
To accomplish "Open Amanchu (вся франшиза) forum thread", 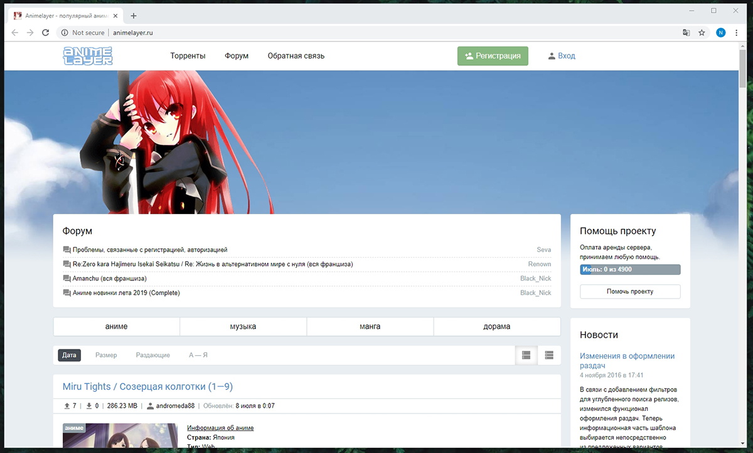I will [x=110, y=279].
